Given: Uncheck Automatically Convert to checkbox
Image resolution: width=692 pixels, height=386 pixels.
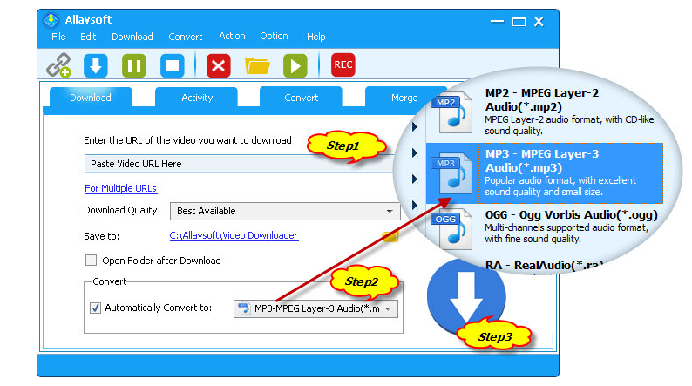Looking at the screenshot, I should [x=95, y=308].
